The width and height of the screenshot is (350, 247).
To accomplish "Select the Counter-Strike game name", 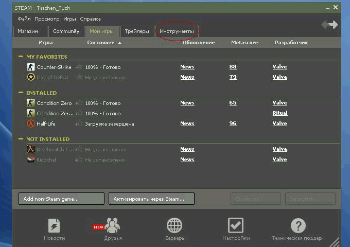I will (x=54, y=67).
